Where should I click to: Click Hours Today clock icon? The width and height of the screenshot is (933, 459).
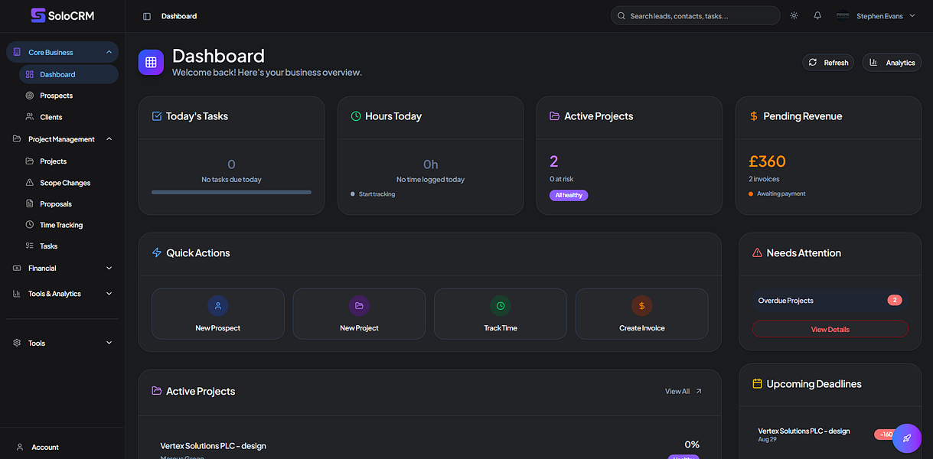coord(356,116)
